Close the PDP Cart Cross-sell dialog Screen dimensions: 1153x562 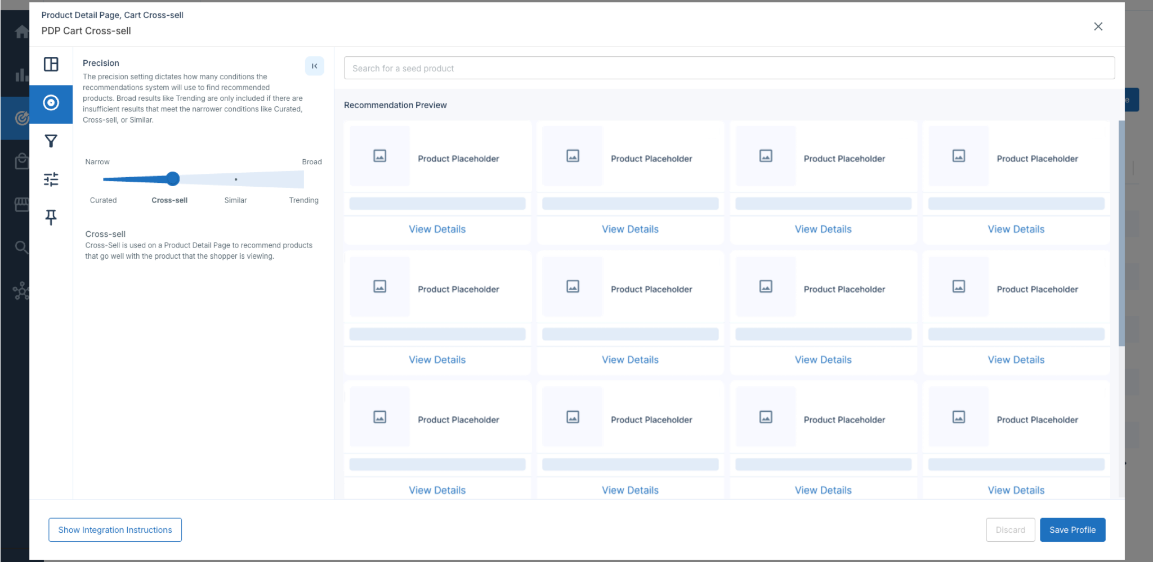click(x=1098, y=26)
